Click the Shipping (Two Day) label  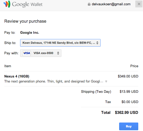96,92
